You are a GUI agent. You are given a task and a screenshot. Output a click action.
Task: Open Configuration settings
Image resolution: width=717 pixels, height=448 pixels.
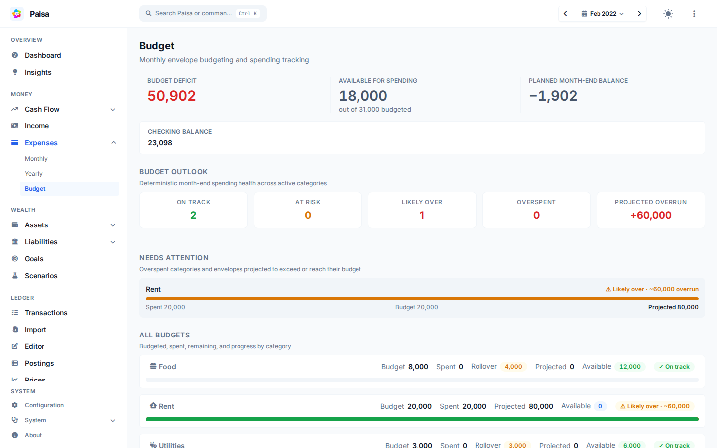point(64,405)
